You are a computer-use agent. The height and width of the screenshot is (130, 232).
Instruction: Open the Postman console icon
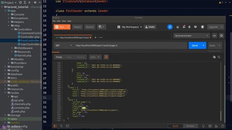(68, 126)
